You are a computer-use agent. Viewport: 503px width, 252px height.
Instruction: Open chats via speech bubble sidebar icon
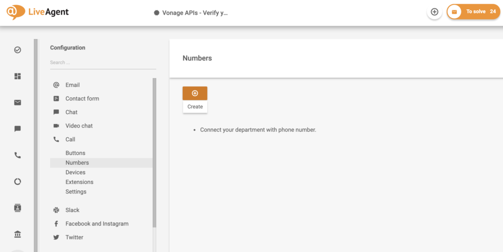pyautogui.click(x=18, y=129)
